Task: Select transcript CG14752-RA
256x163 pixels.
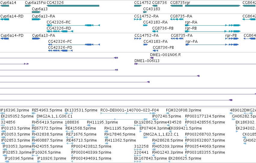Action: [138, 19]
